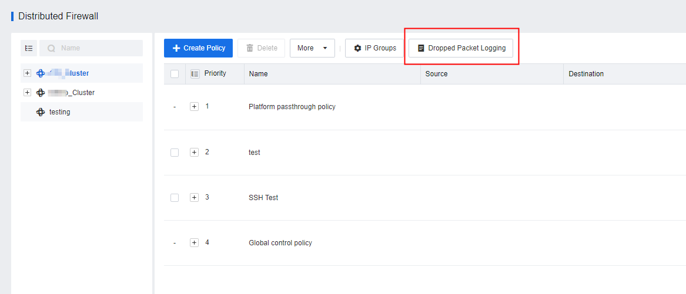The width and height of the screenshot is (686, 294).
Task: Click the Name column header
Action: 333,74
